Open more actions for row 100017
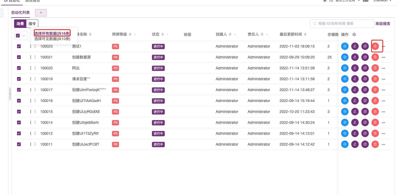Image resolution: width=397 pixels, height=195 pixels. click(x=383, y=90)
